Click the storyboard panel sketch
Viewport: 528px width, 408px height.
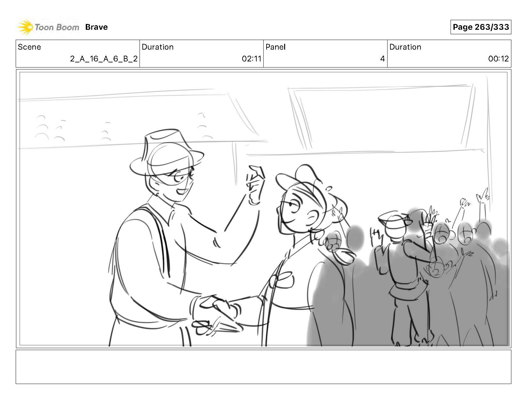[x=263, y=209]
